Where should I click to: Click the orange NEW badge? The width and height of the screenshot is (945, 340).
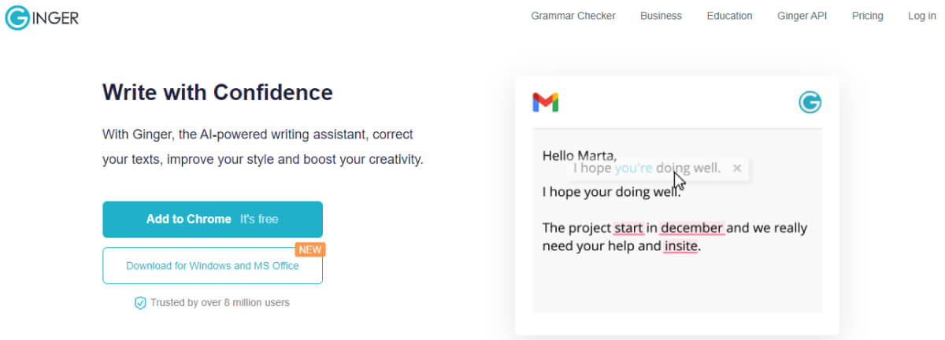310,249
